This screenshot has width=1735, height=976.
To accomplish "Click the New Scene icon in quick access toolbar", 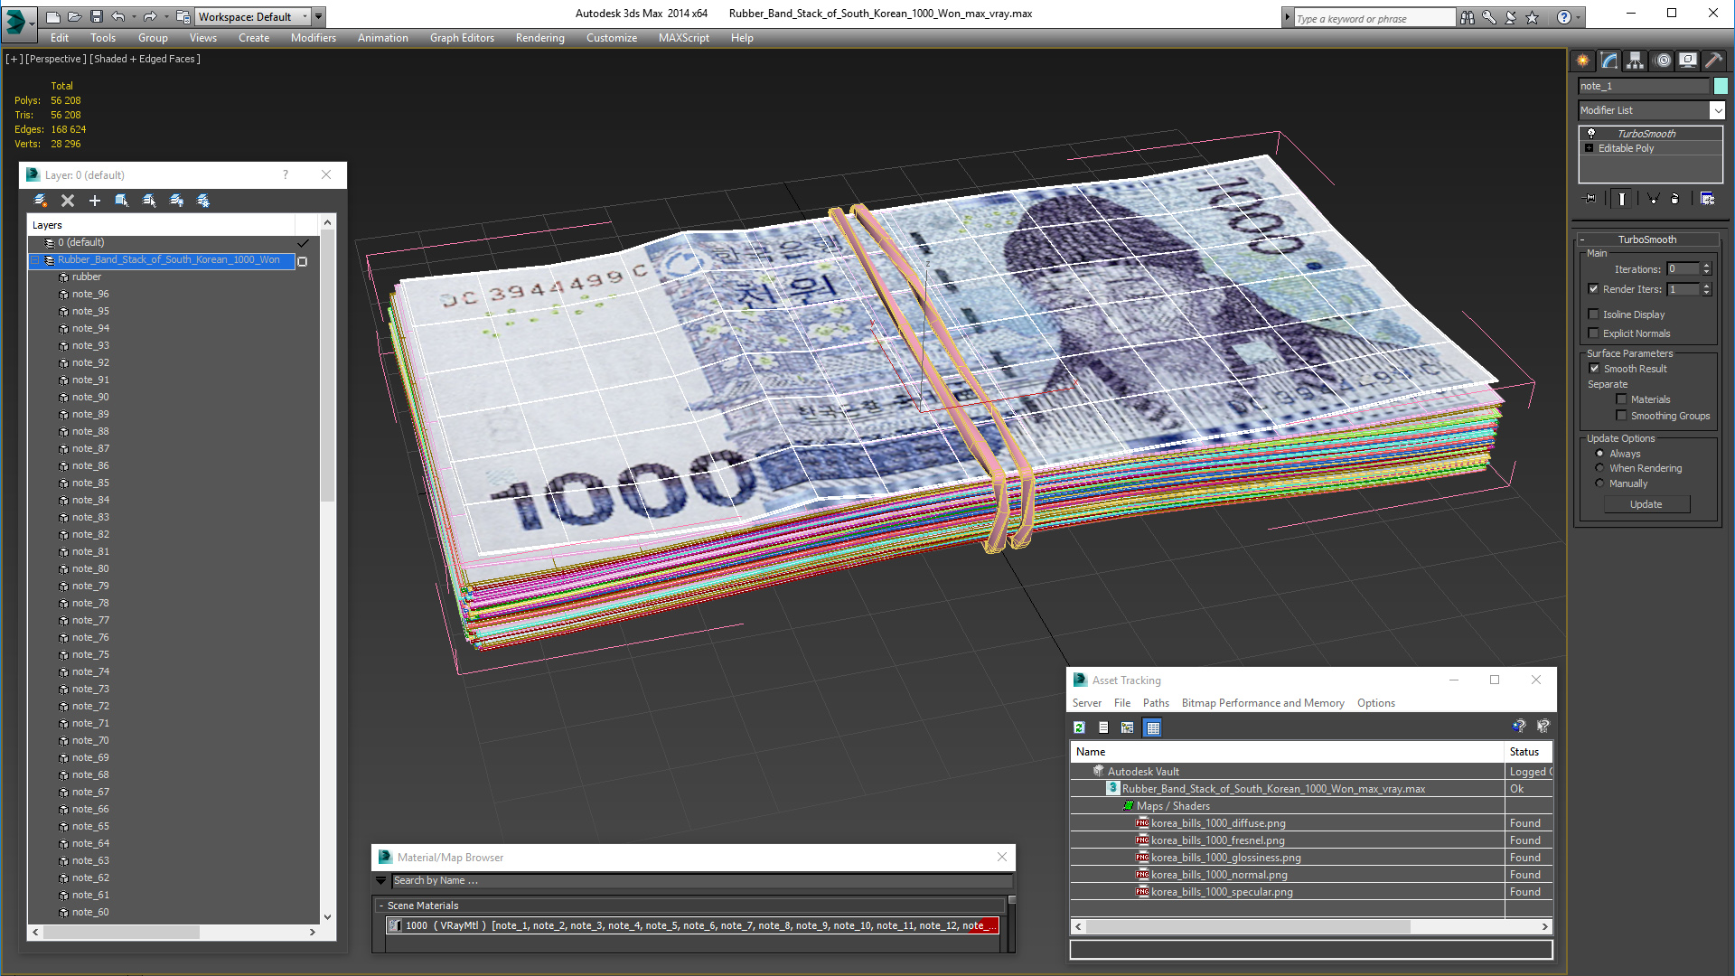I will [x=53, y=16].
